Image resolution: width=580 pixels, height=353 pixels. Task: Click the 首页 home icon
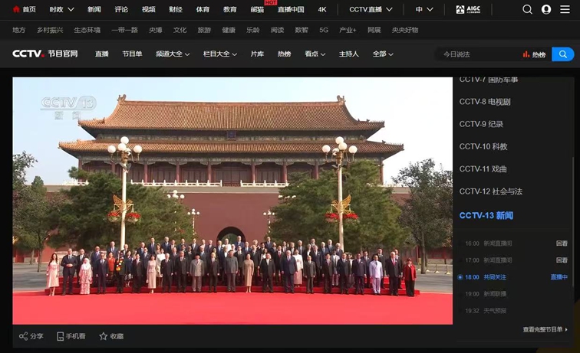click(16, 9)
